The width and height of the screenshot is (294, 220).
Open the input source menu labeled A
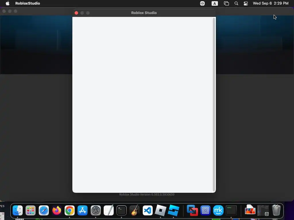tap(215, 3)
